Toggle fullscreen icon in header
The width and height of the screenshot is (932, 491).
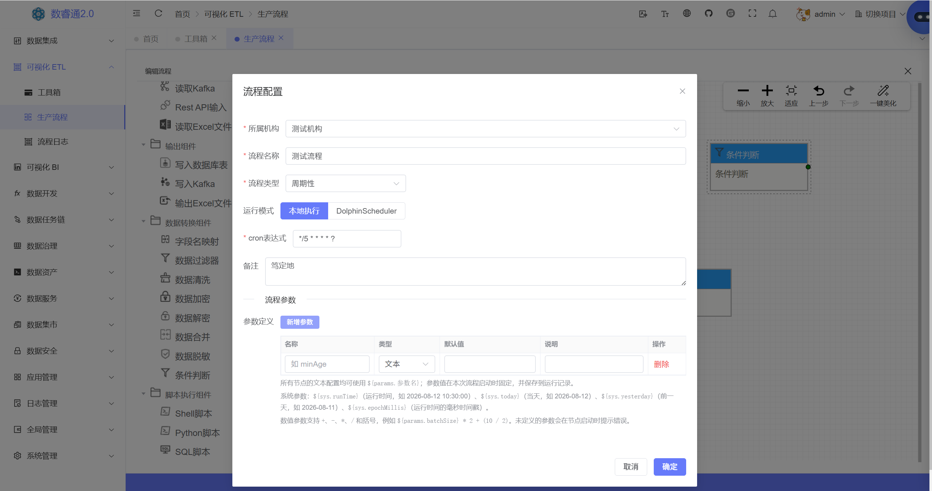(x=752, y=13)
